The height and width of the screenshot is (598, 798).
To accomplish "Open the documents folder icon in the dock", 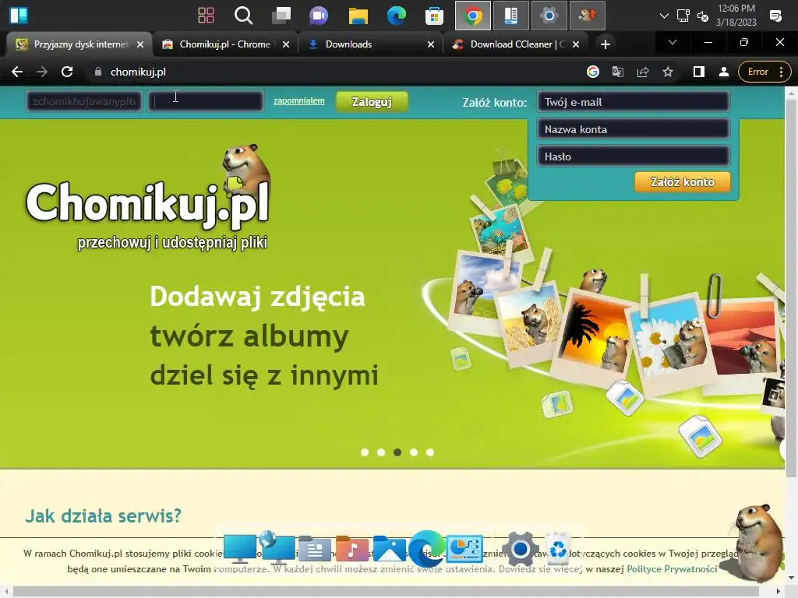I will click(315, 549).
